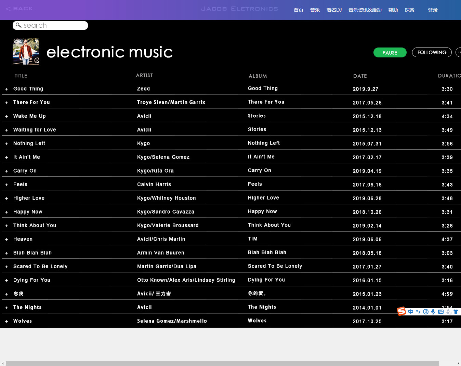Sort by the ALBUM column header

(x=258, y=76)
